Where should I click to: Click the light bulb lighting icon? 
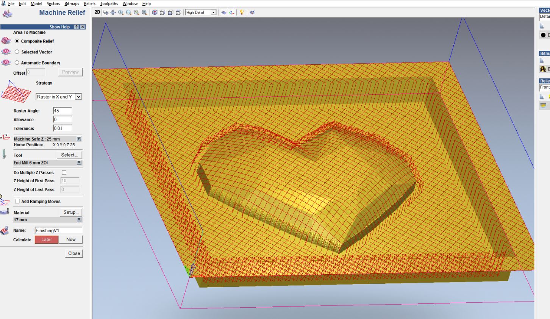pyautogui.click(x=242, y=13)
